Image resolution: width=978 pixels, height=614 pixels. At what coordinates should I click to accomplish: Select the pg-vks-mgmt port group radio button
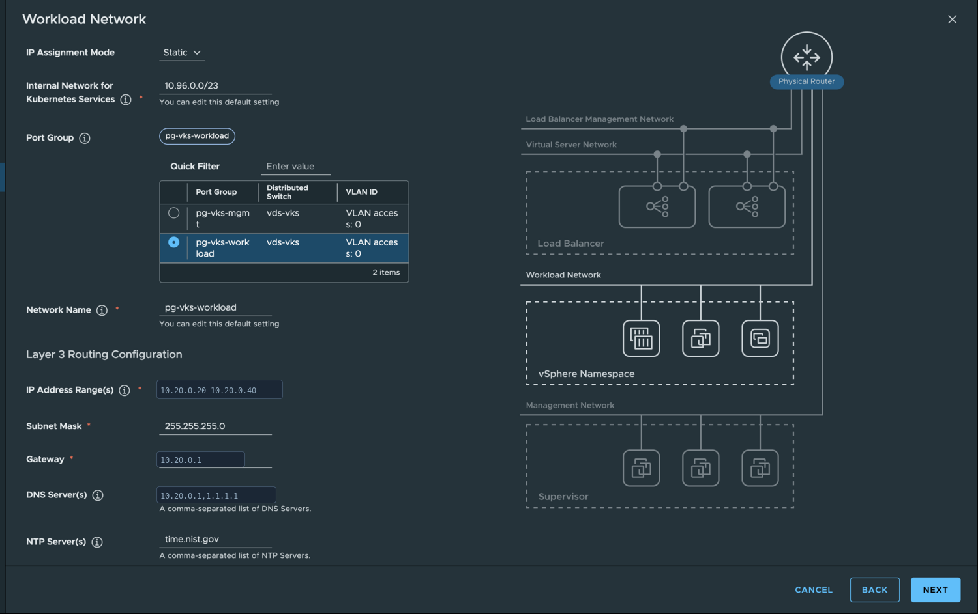[x=173, y=213]
